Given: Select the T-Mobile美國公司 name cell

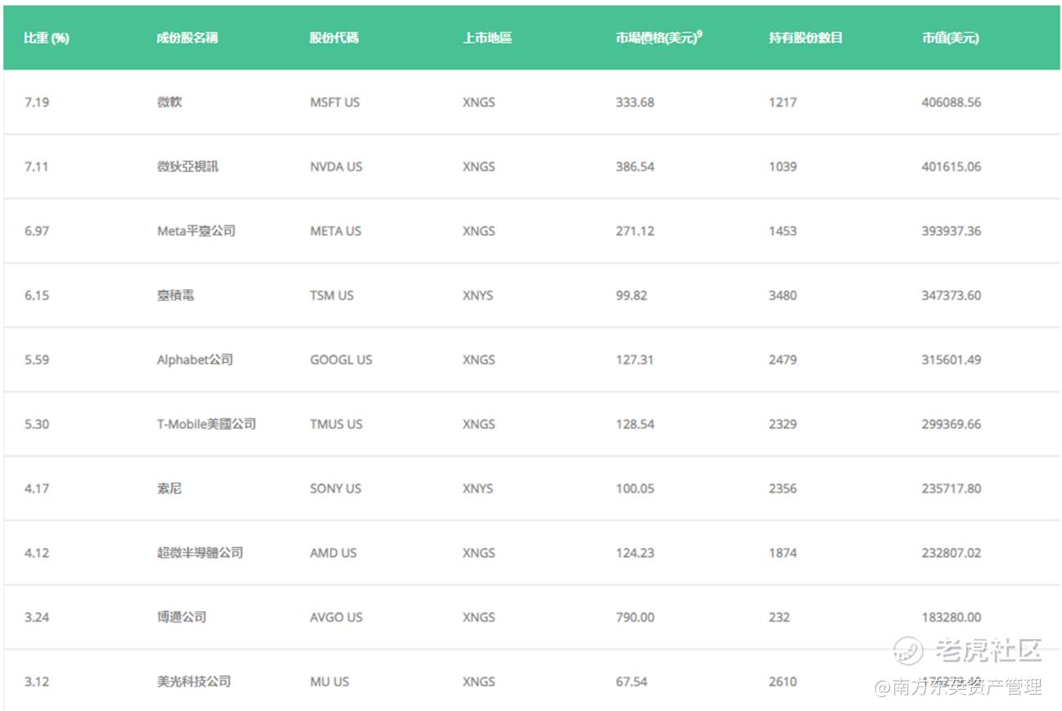Looking at the screenshot, I should coord(206,424).
